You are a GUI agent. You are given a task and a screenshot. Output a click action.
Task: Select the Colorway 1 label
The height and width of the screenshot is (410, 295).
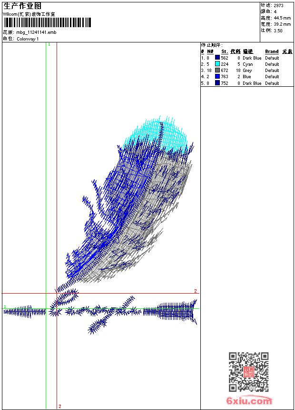pyautogui.click(x=28, y=39)
